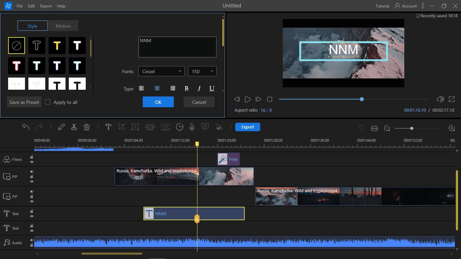Click the Freeze frame icon
Viewport: 461px width, 259px height.
(165, 127)
